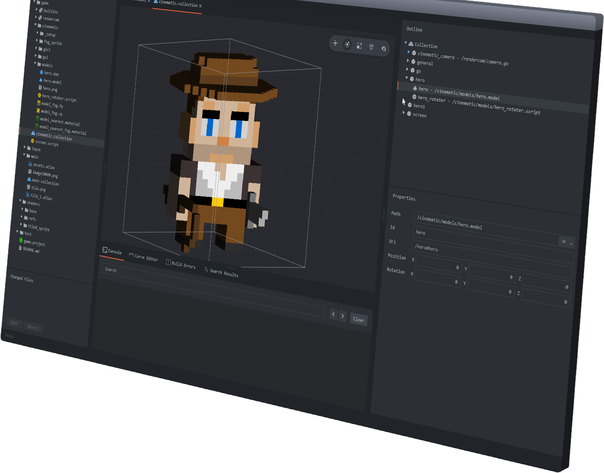Expand cinematic_camera in the Outline

click(x=409, y=52)
